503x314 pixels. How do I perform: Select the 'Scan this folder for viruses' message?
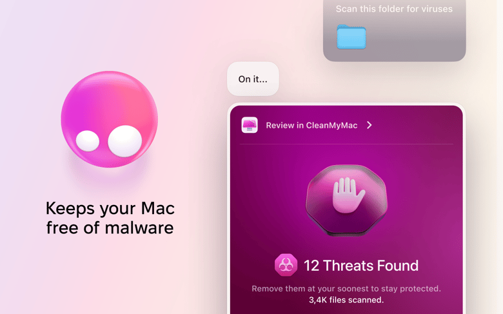tap(394, 9)
